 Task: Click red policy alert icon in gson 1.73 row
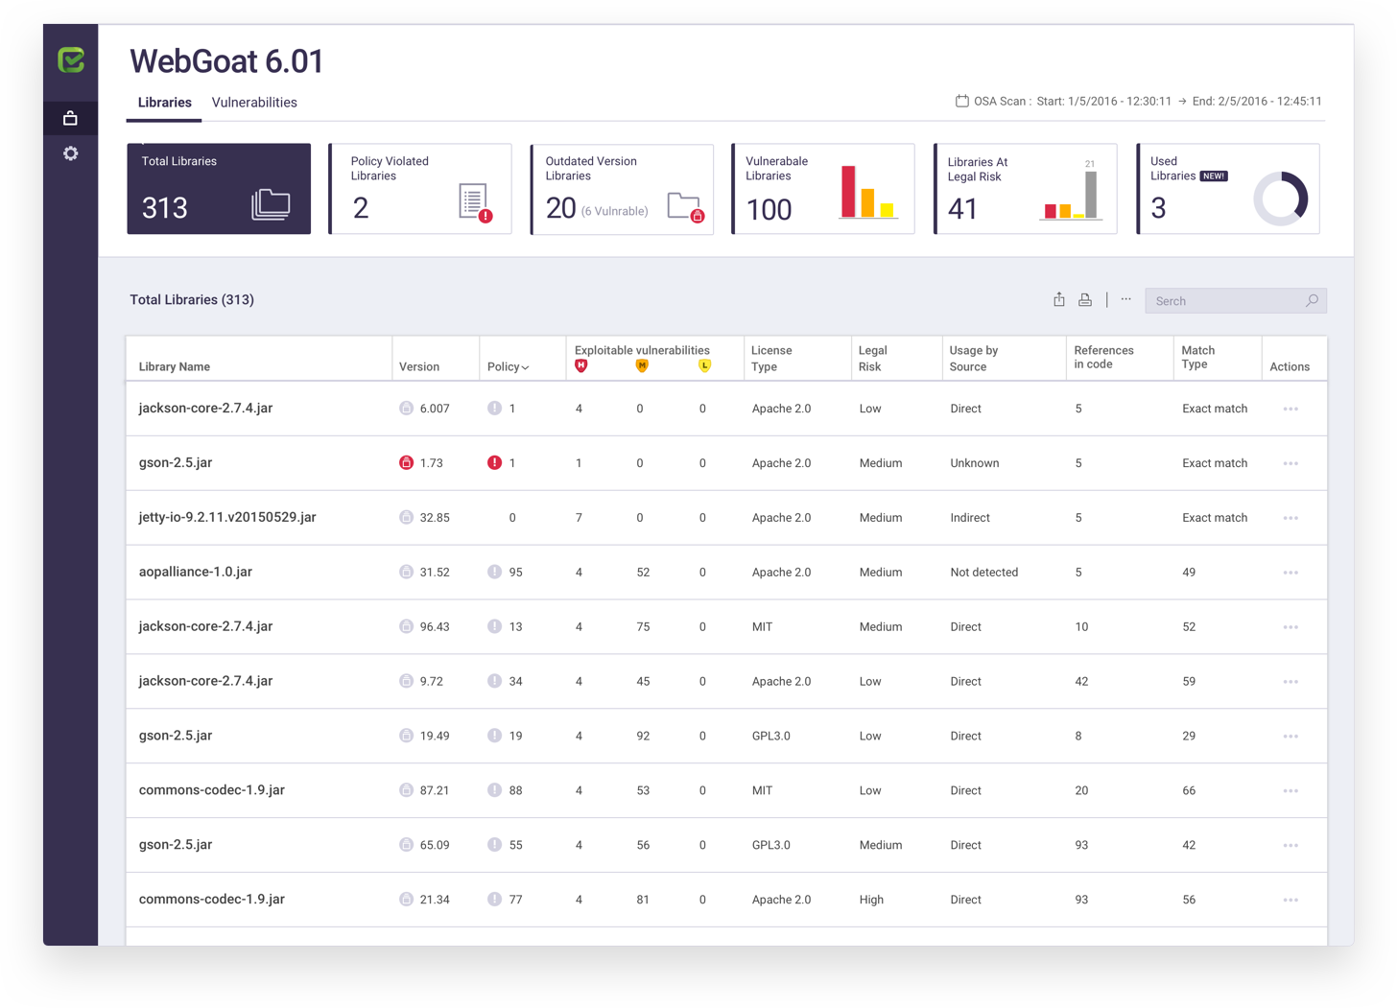(x=494, y=462)
